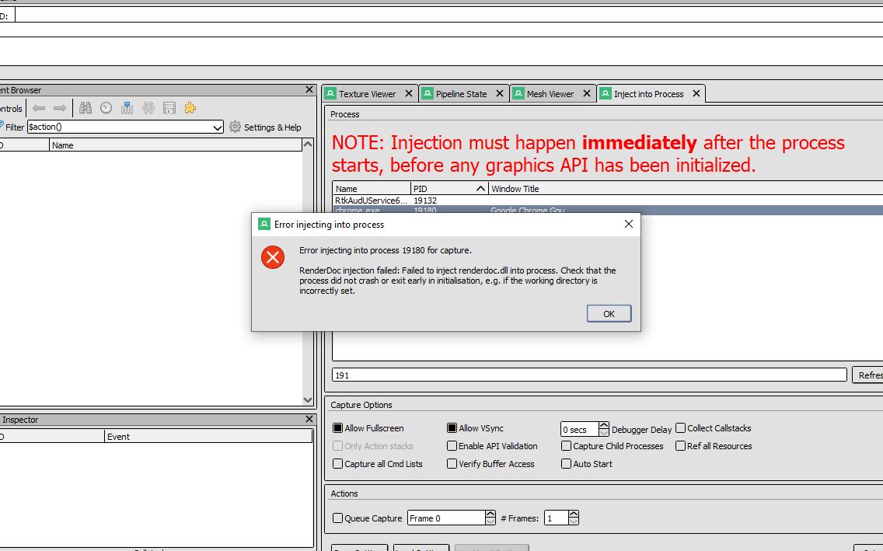Sort by the Window Title column
Image resolution: width=883 pixels, height=551 pixels.
pyautogui.click(x=686, y=189)
